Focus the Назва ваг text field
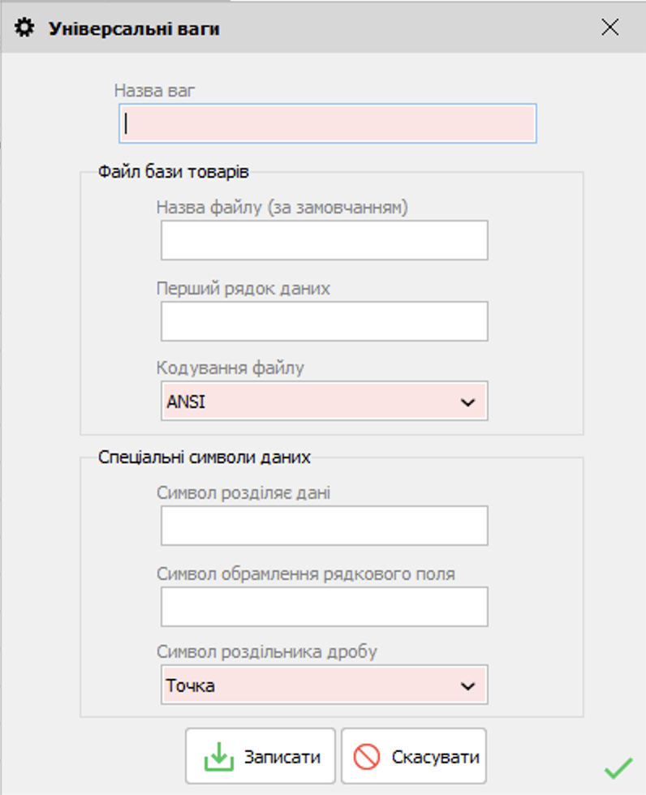646x795 pixels. [x=328, y=123]
